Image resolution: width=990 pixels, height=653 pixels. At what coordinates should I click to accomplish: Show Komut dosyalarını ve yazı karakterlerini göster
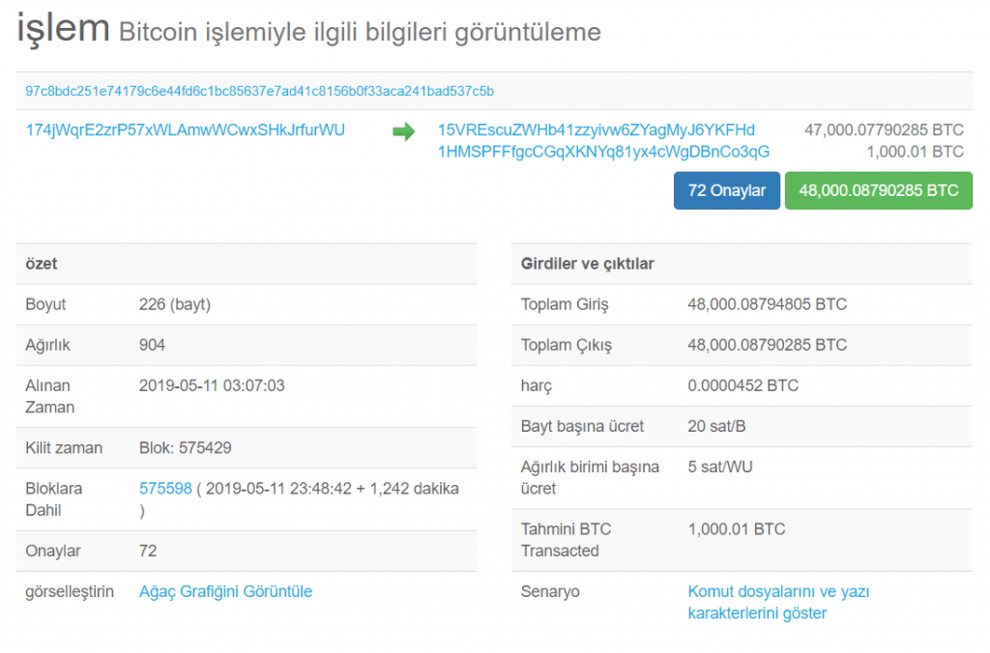point(778,603)
